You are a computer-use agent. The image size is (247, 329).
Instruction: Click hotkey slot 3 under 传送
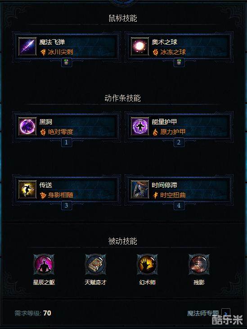click(67, 205)
